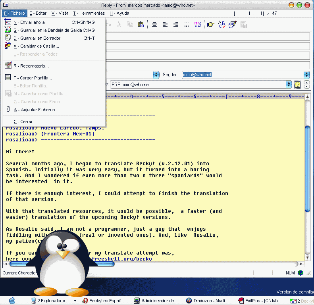Click the disabled Cut scissors icon
314x305 pixels.
point(119,25)
